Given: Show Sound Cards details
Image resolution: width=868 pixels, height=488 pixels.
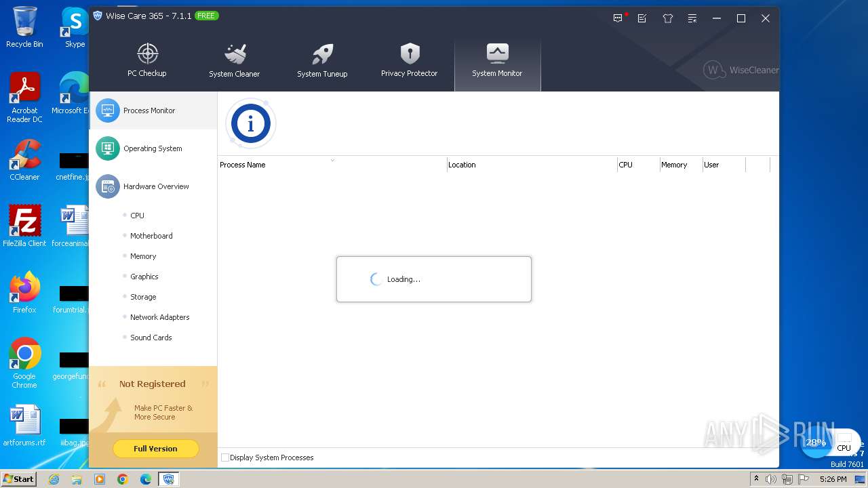Looking at the screenshot, I should (x=151, y=338).
